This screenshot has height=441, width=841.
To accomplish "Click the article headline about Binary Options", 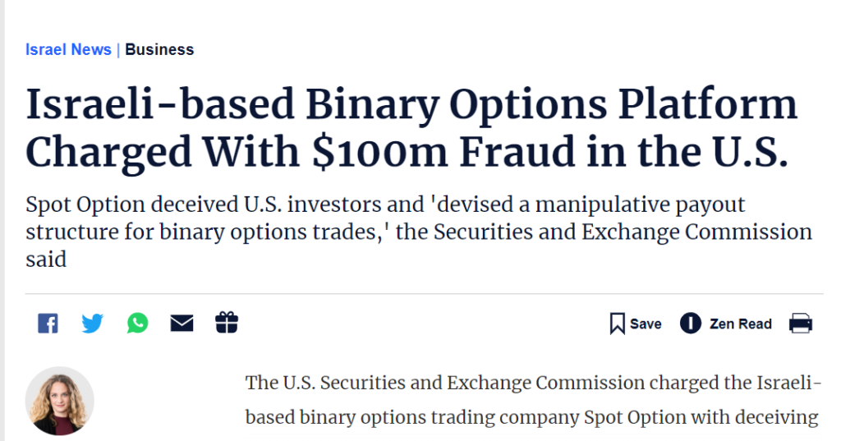I will pos(411,127).
